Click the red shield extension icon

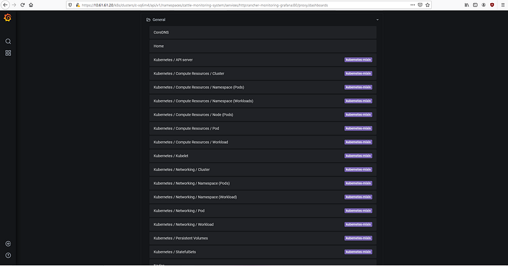491,5
